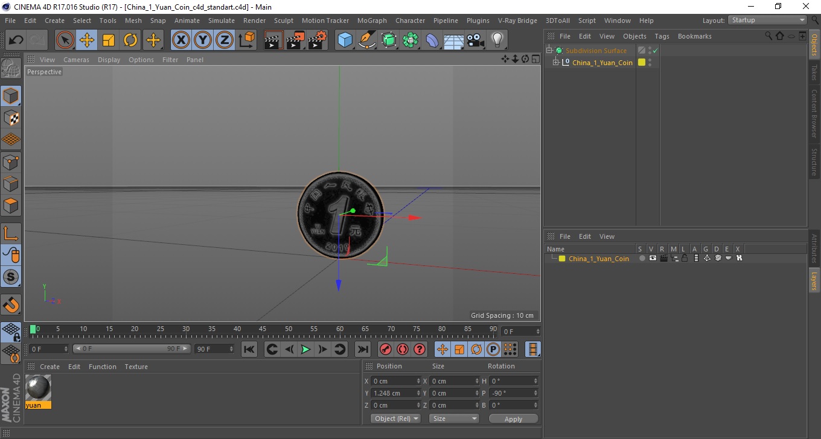This screenshot has width=821, height=439.
Task: Click the S snapping button
Action: click(x=11, y=277)
